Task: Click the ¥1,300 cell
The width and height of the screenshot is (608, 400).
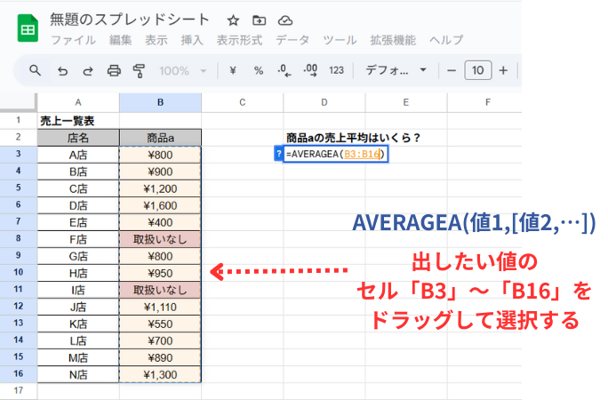Action: click(x=160, y=374)
